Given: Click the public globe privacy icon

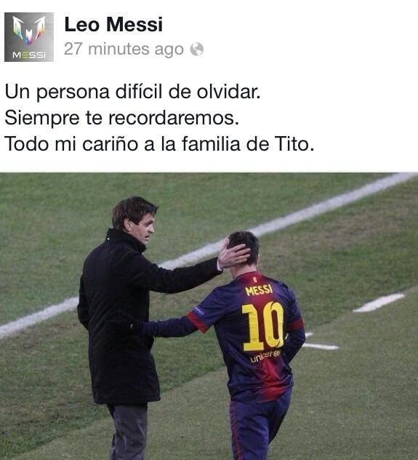Looking at the screenshot, I should coord(196,49).
